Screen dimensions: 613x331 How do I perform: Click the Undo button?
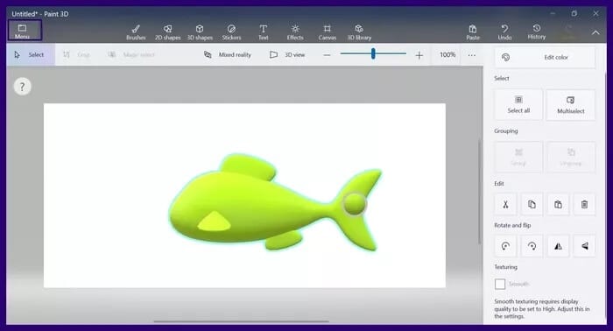(x=504, y=32)
